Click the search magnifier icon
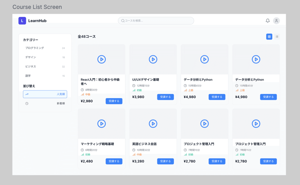The image size is (300, 185). 123,21
